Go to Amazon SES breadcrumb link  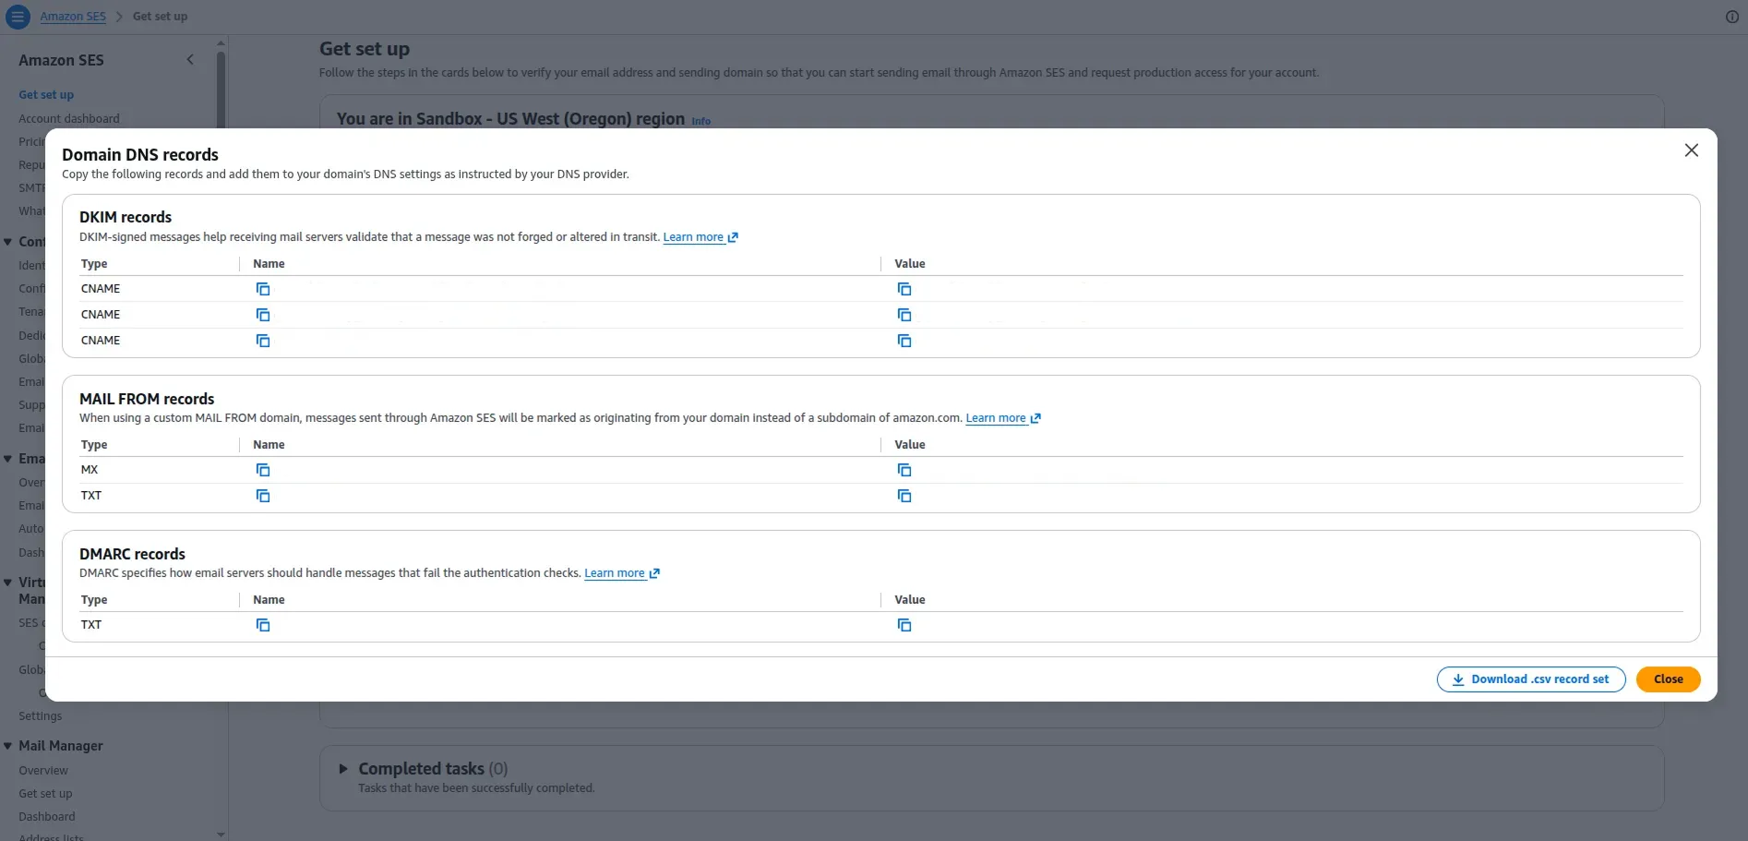73,17
